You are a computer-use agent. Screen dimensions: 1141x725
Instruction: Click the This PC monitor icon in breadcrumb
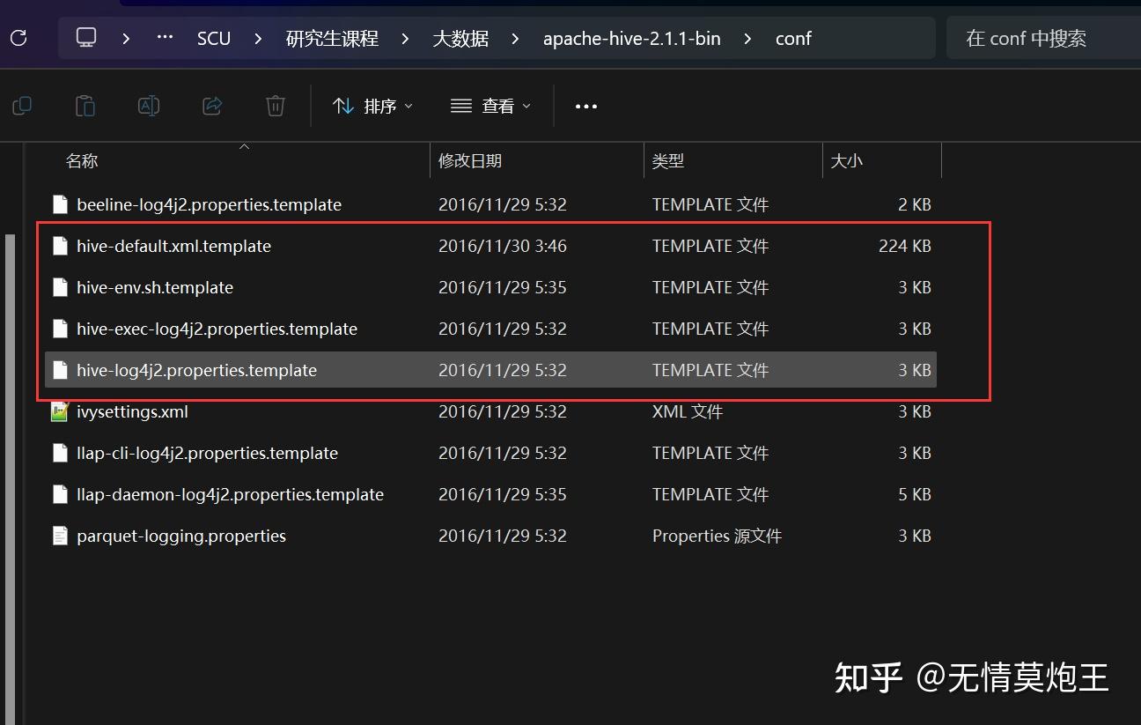tap(85, 38)
